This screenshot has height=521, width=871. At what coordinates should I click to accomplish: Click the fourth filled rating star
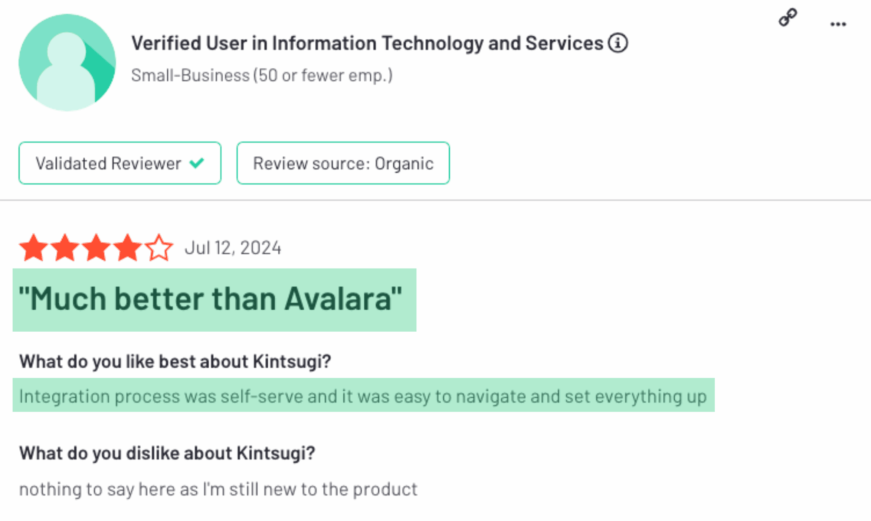click(x=127, y=247)
